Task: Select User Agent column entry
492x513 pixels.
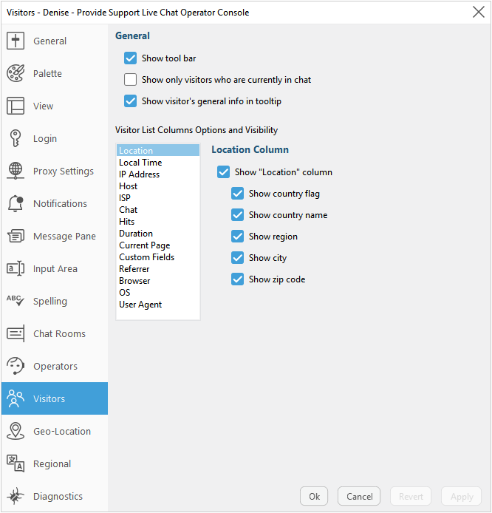Action: (x=140, y=305)
